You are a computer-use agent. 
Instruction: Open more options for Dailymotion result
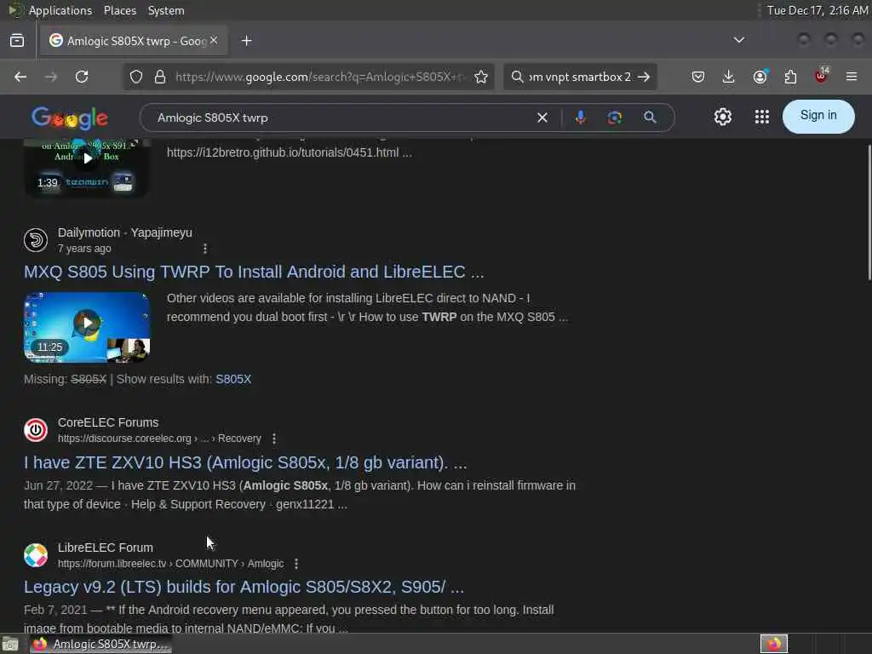point(205,249)
